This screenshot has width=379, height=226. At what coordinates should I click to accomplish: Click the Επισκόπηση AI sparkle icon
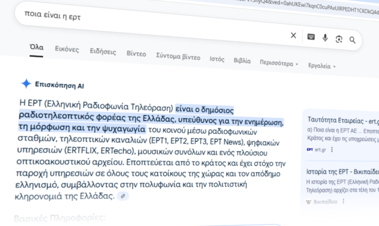click(x=26, y=84)
